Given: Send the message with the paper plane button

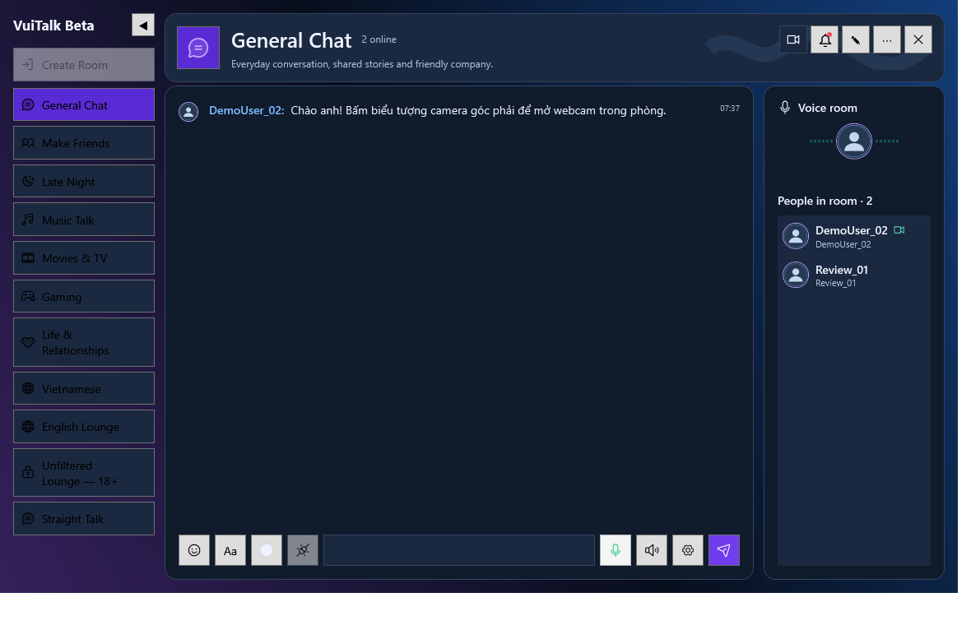Looking at the screenshot, I should tap(724, 550).
